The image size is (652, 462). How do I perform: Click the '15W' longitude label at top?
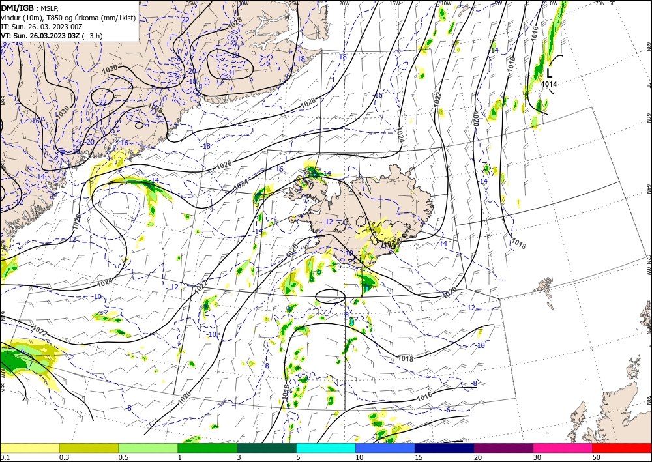pos(394,3)
